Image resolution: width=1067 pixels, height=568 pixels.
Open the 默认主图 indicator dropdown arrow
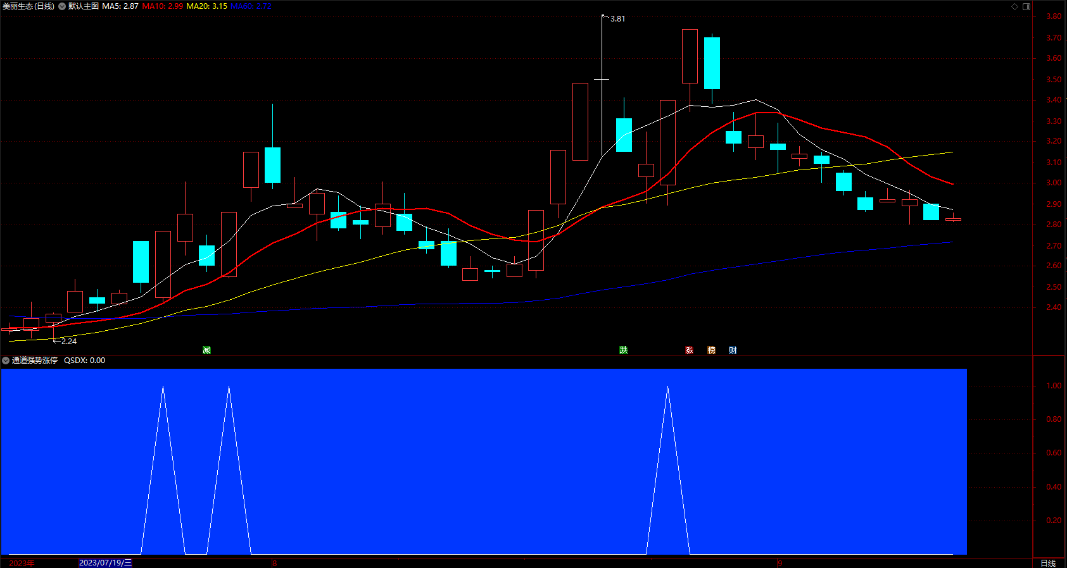point(62,6)
